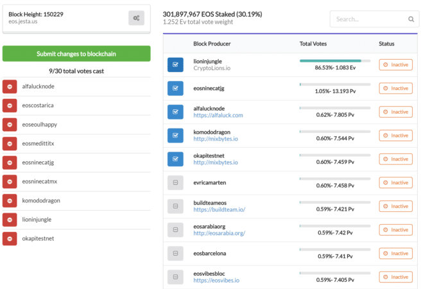Uncheck the eosninecatjg producer checkbox

[175, 89]
